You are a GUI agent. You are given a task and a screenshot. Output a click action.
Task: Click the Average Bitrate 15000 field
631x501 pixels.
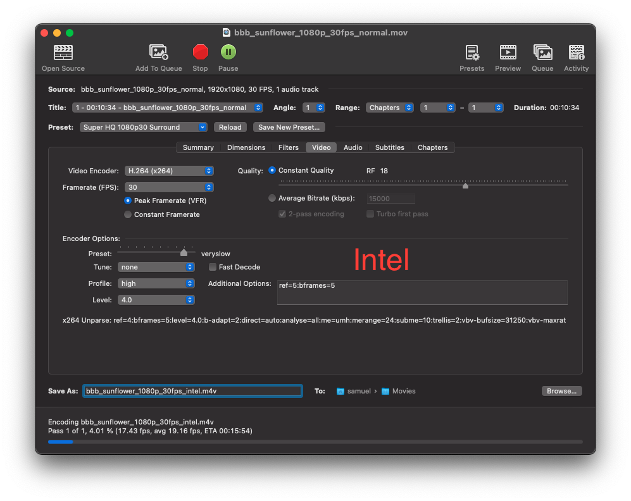click(390, 199)
